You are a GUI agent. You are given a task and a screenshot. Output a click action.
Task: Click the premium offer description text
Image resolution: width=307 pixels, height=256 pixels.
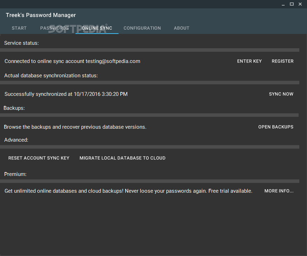pos(128,191)
